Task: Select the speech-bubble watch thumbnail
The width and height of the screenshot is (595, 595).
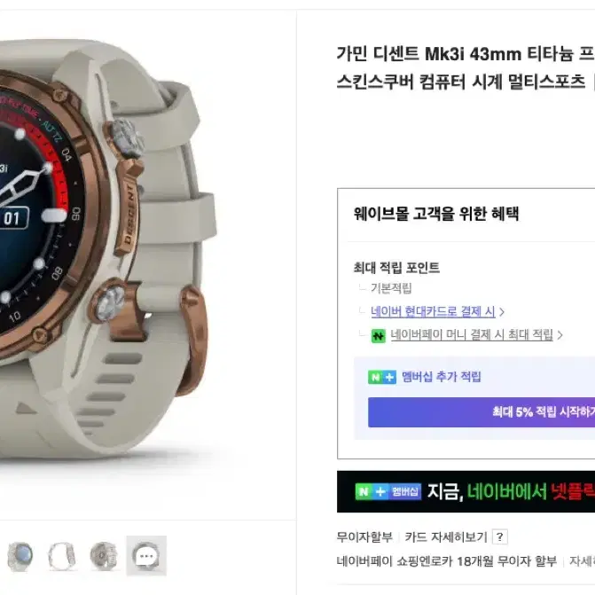Action: point(146,556)
